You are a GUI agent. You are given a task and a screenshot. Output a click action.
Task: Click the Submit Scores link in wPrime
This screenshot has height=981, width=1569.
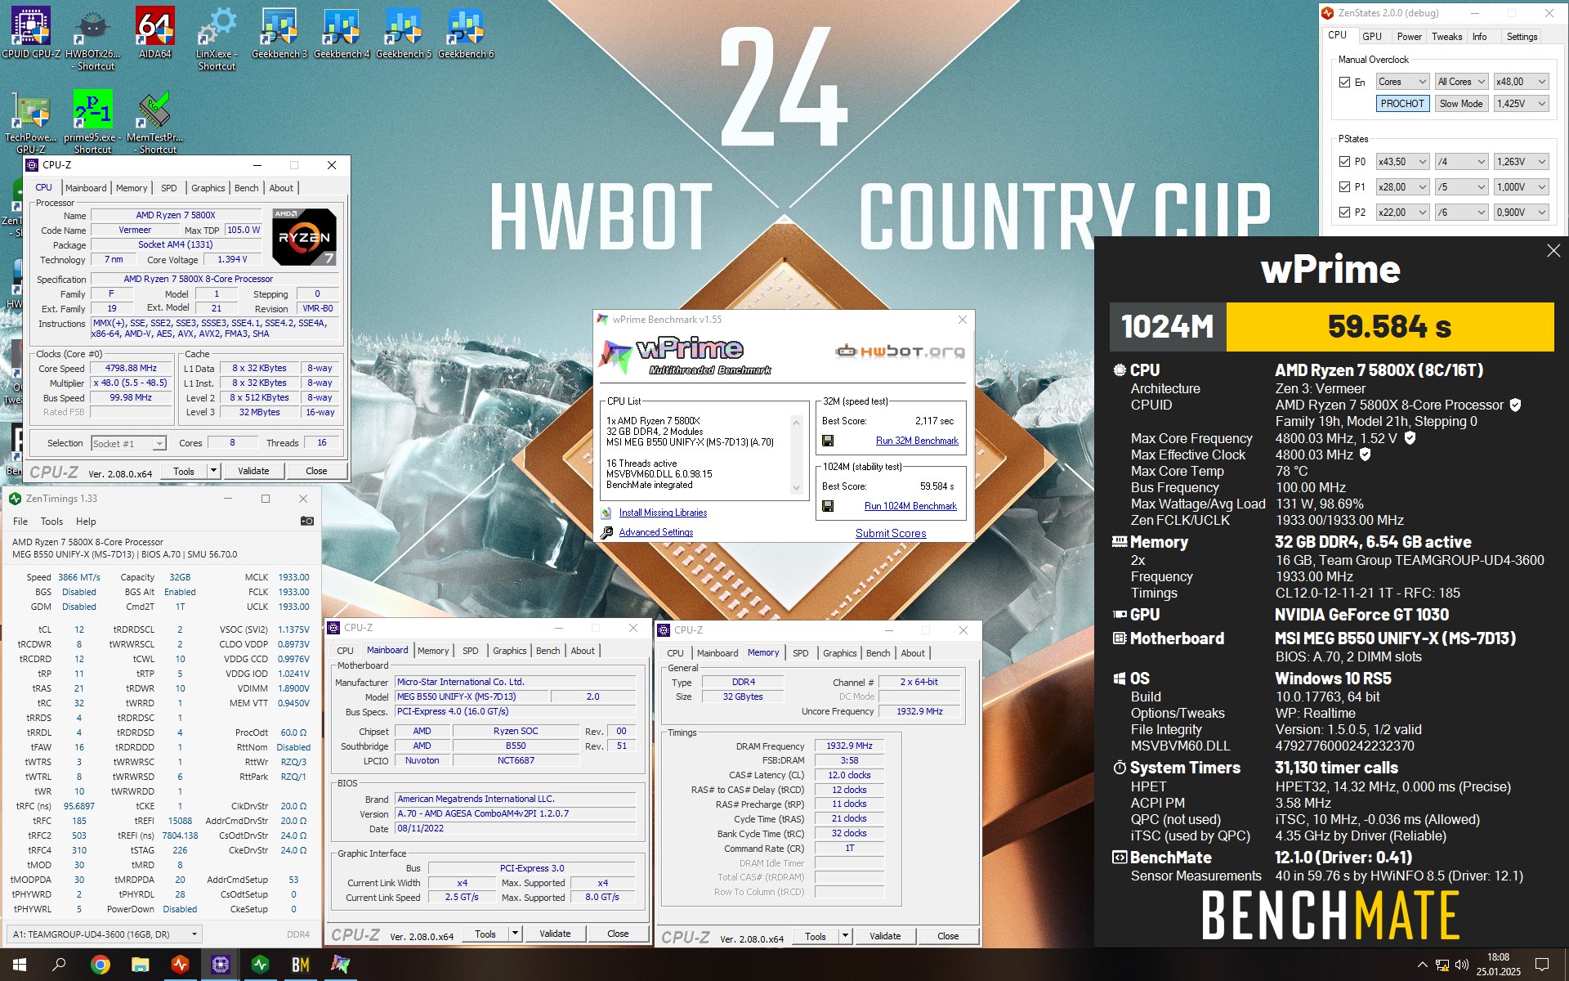tap(891, 533)
